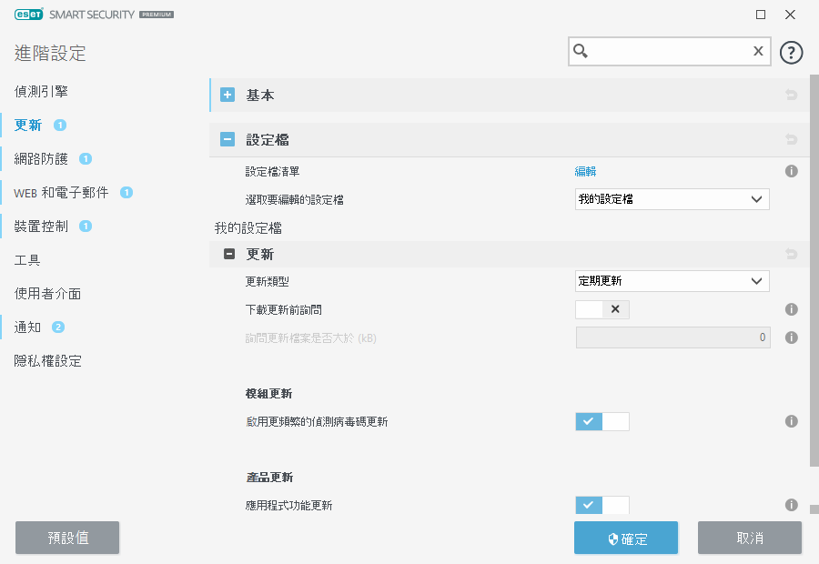This screenshot has width=819, height=564.
Task: Disable 啟用更頻繁的偵測病毒碼更新 toggle
Action: (x=602, y=421)
